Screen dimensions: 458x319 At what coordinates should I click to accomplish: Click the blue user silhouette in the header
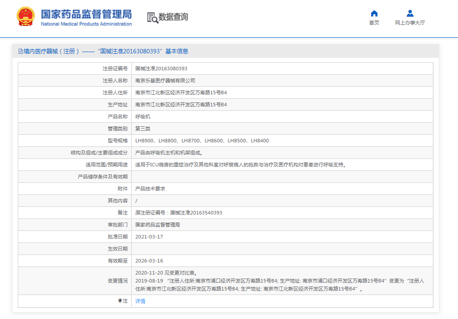click(409, 12)
